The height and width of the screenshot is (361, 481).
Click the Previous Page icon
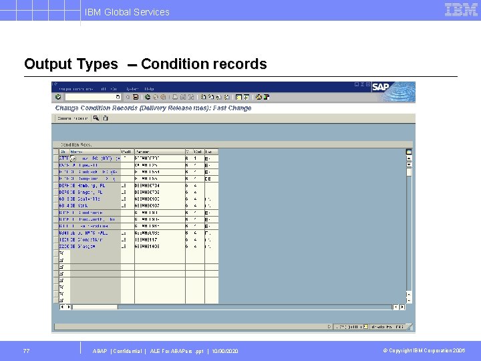click(210, 97)
